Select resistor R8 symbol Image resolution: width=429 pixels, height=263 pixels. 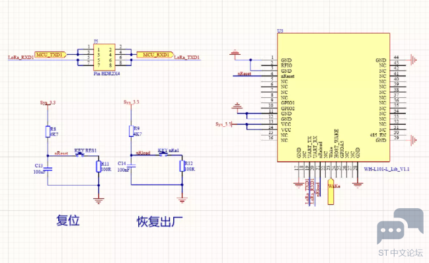point(48,131)
